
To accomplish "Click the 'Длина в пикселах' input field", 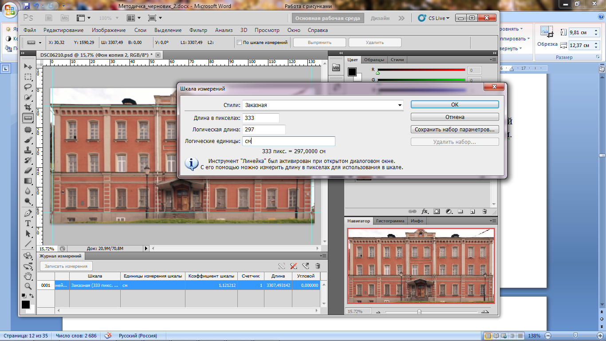I will click(x=261, y=118).
